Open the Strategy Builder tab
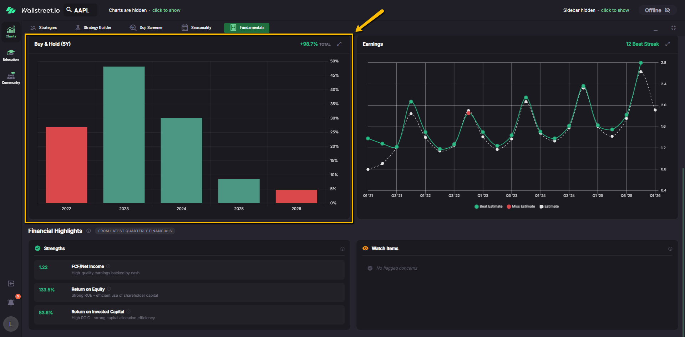 93,27
